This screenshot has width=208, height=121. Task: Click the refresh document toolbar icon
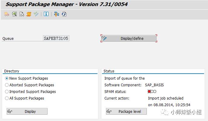pyautogui.click(x=64, y=14)
